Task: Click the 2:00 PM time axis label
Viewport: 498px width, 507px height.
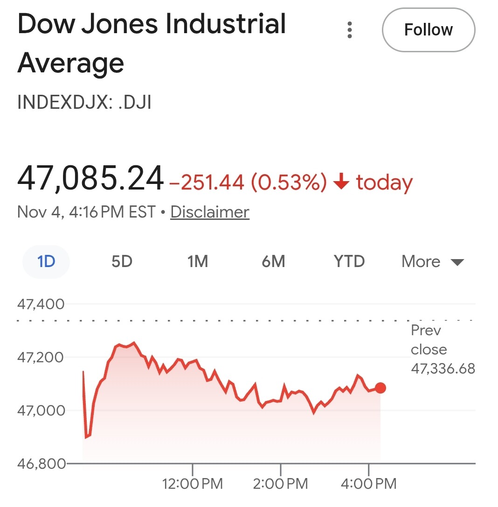Action: click(x=280, y=483)
